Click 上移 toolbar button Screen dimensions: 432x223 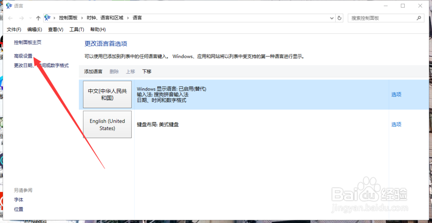click(x=130, y=72)
